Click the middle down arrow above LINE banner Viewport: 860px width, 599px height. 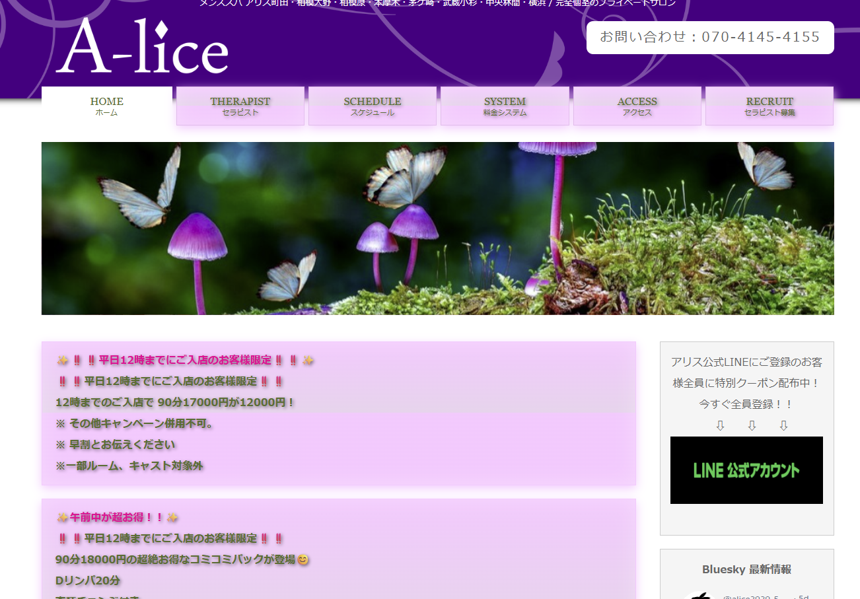coord(752,426)
